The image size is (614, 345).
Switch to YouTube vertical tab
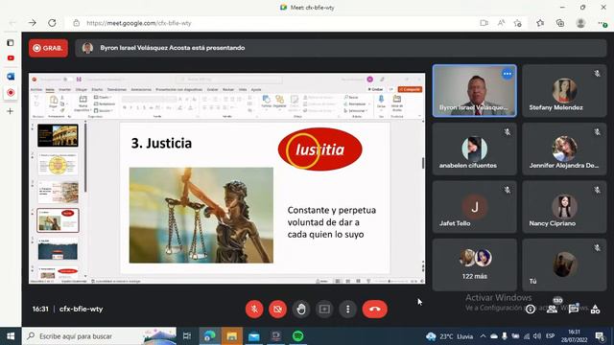pyautogui.click(x=11, y=58)
